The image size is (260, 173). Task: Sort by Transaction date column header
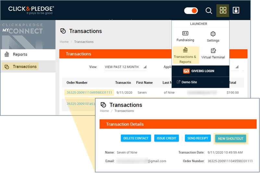pos(123,83)
